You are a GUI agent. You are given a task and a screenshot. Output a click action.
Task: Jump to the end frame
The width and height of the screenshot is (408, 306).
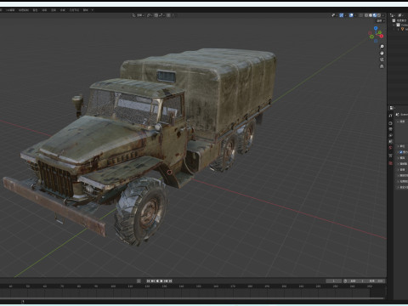coord(170,280)
